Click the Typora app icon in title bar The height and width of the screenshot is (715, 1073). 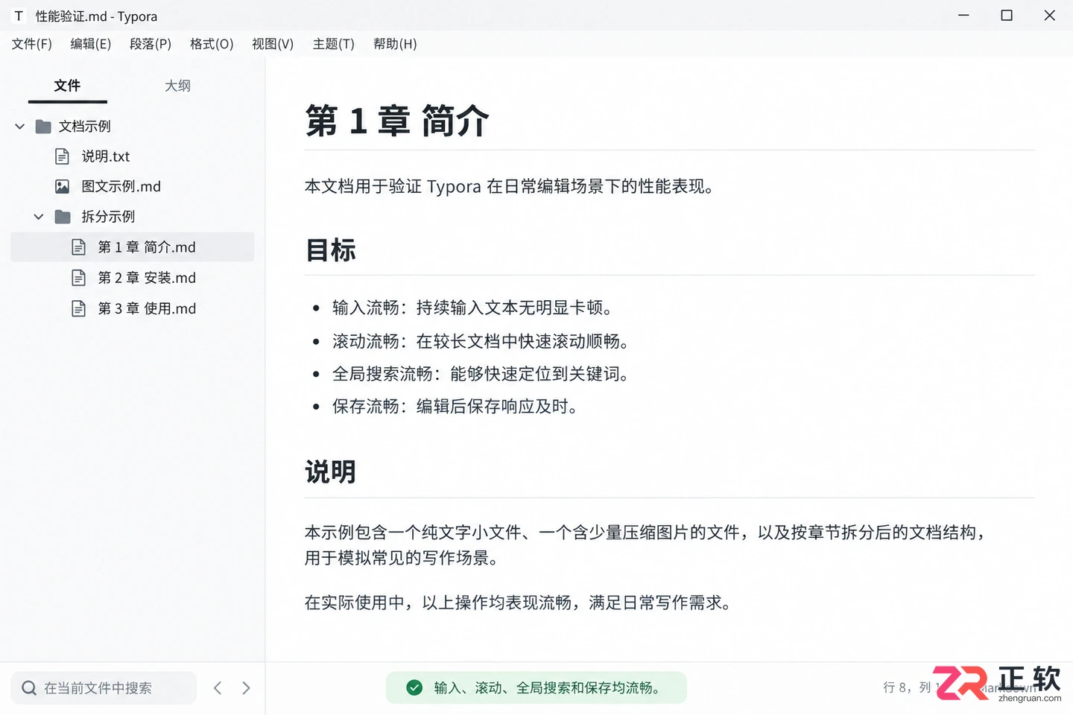pos(19,16)
